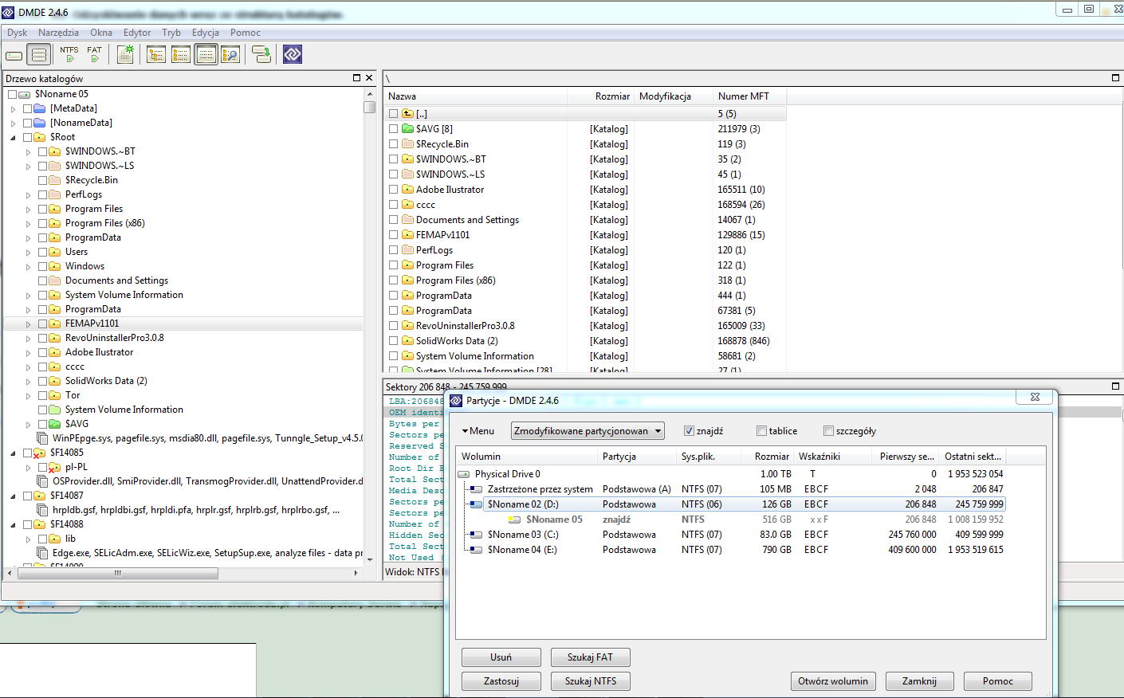The image size is (1124, 698).
Task: Click the $Noname 05 yellow volume icon in Partycje
Action: point(515,520)
